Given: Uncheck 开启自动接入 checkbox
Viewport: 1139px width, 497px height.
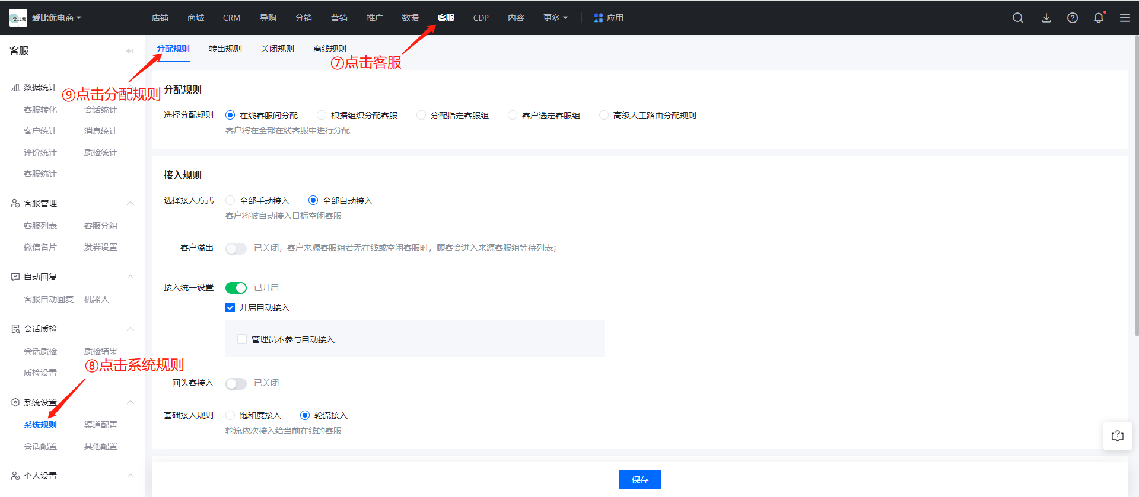Looking at the screenshot, I should pos(230,307).
